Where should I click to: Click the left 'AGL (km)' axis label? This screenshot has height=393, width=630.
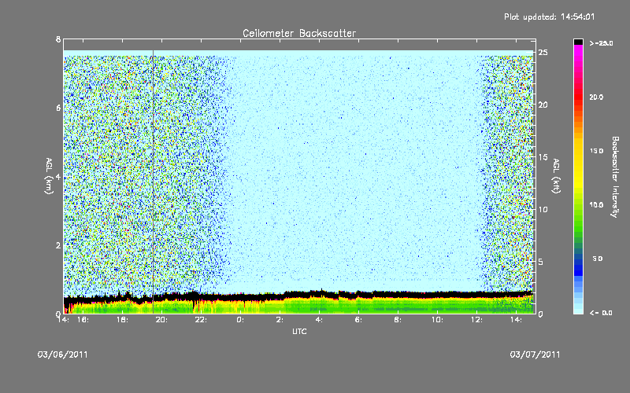coord(49,176)
